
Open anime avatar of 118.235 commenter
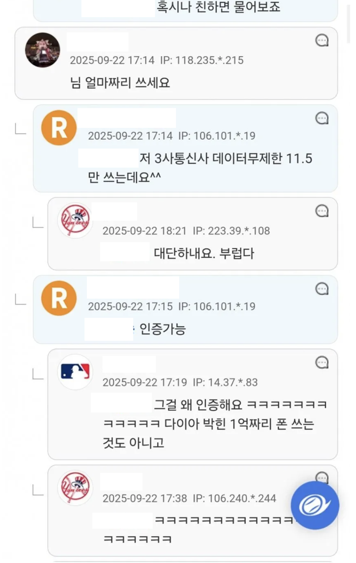[43, 50]
